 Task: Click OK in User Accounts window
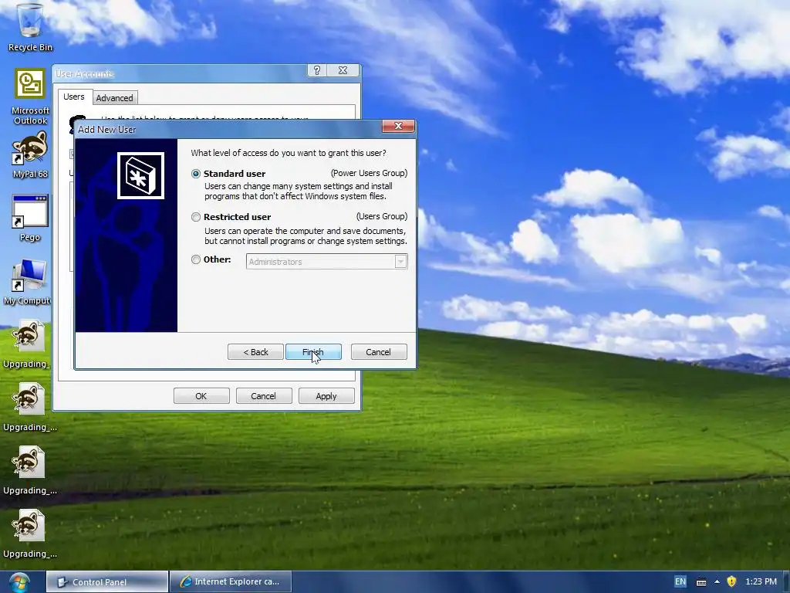201,396
